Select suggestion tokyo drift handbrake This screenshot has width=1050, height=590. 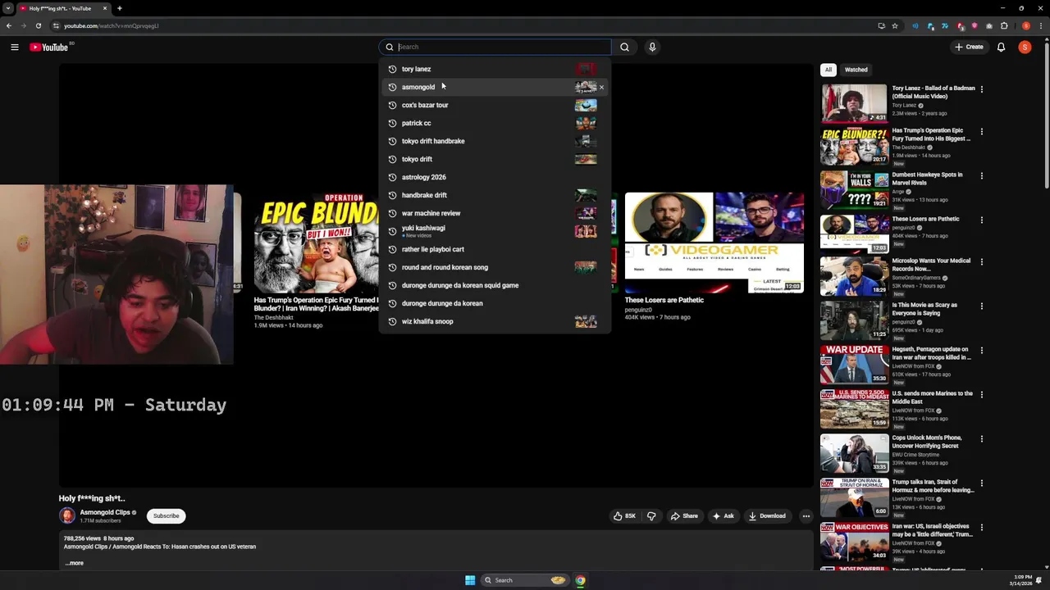[x=495, y=141]
